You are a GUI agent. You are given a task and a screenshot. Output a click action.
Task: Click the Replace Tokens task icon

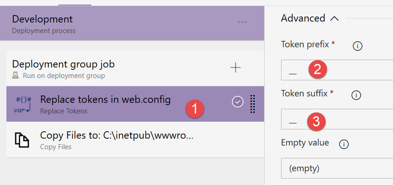23,105
